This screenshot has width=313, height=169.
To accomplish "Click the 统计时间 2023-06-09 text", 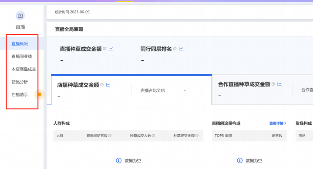I will 72,12.
